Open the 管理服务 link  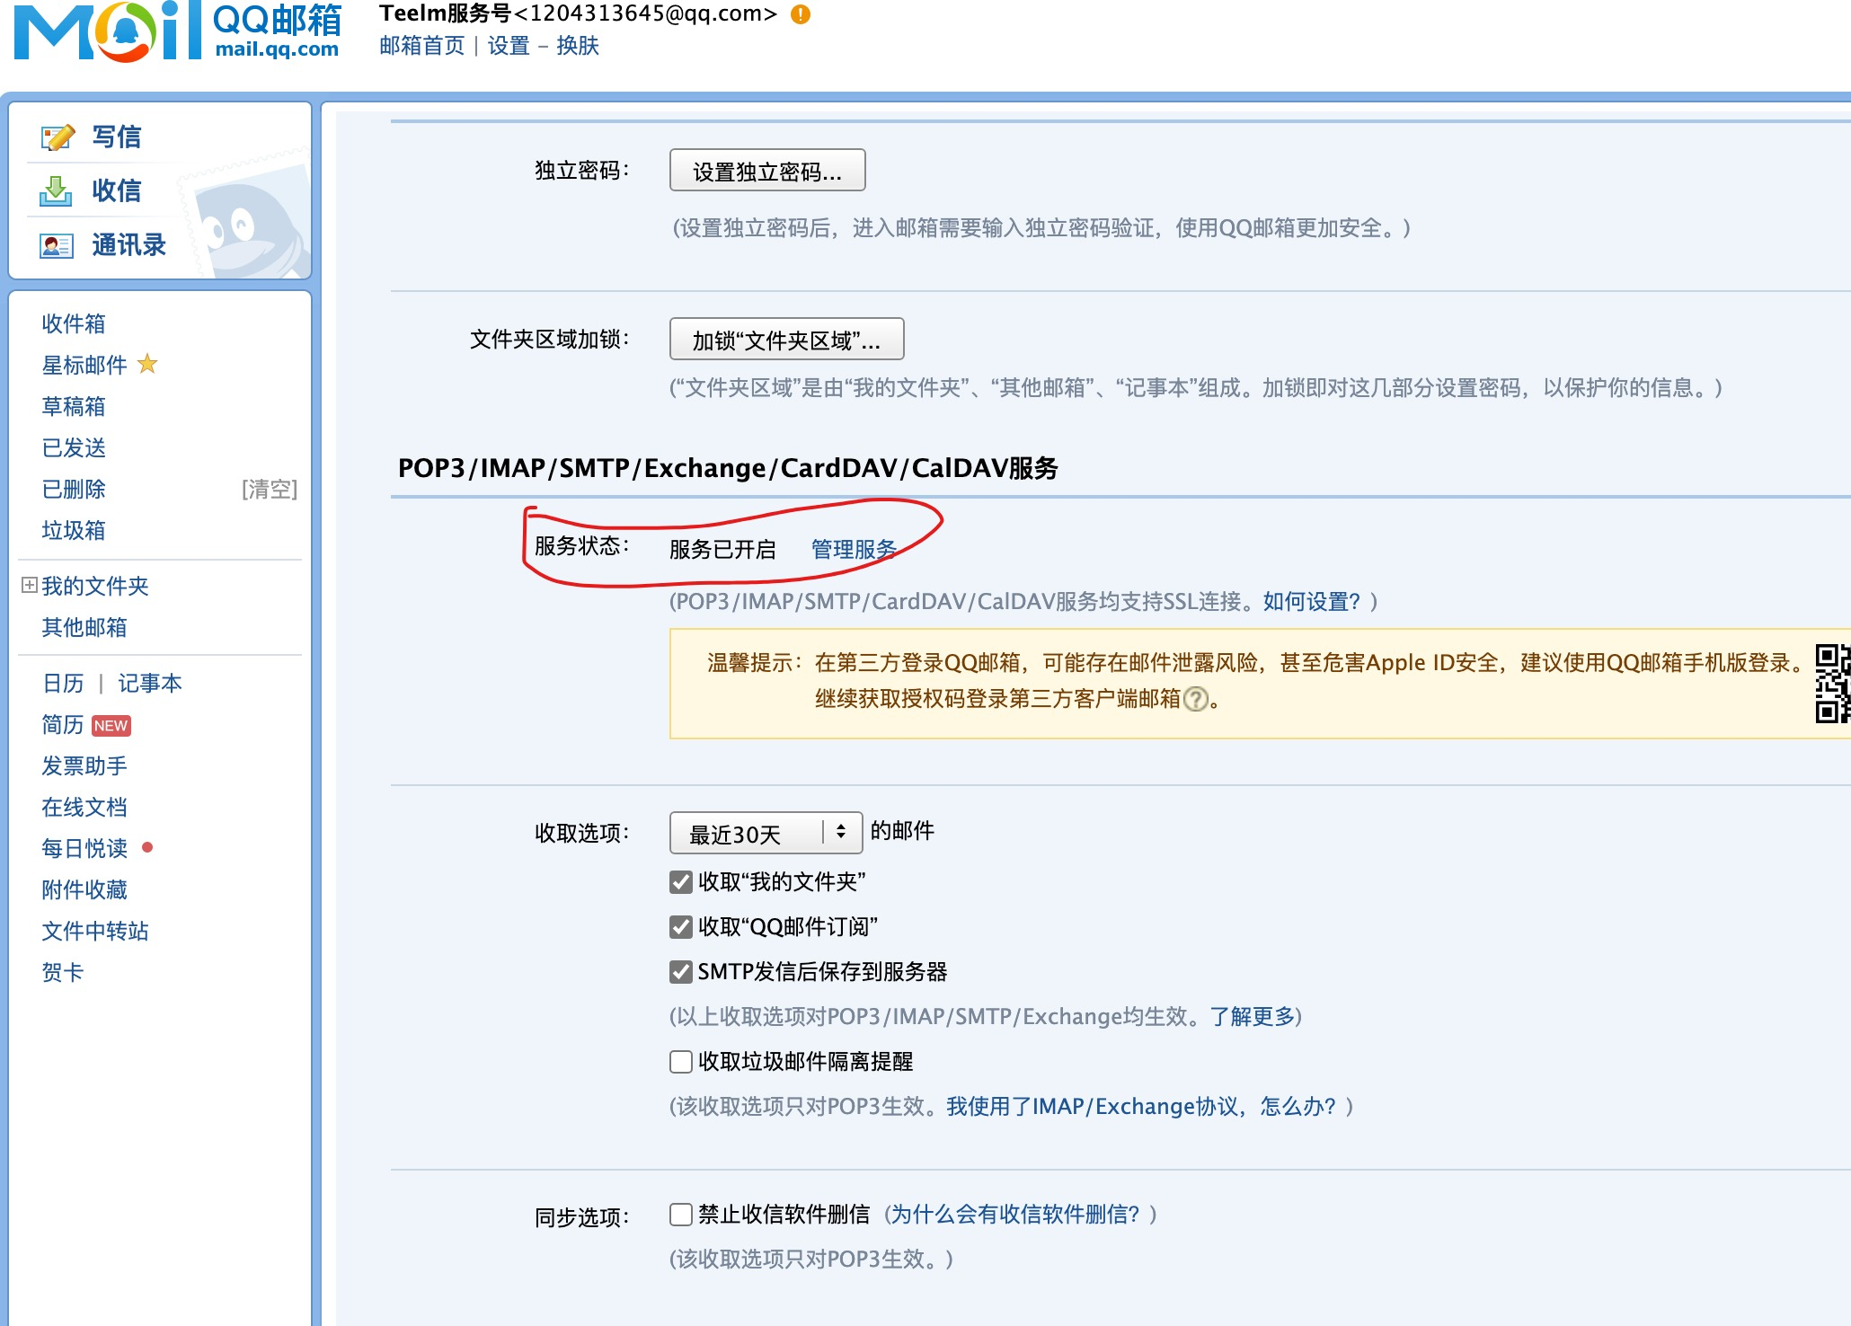(854, 549)
